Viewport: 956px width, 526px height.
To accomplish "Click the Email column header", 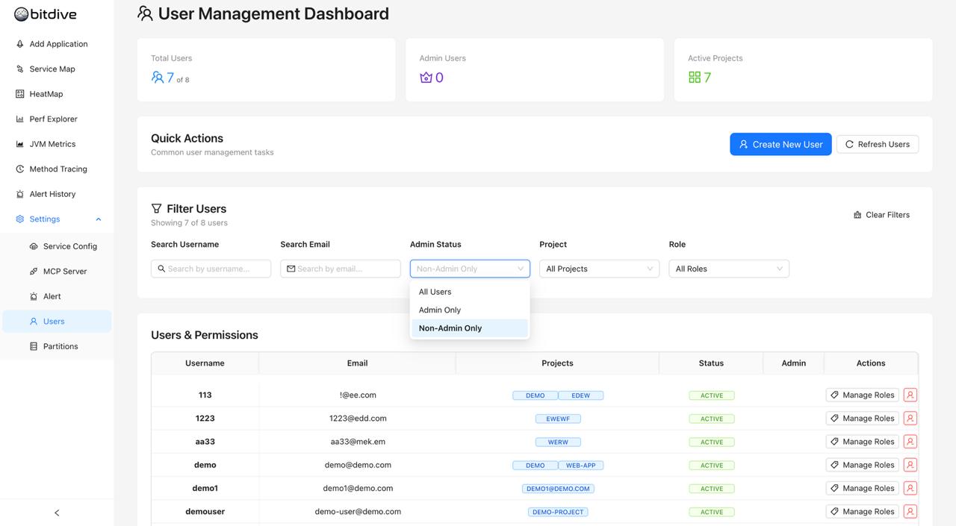I will point(357,363).
